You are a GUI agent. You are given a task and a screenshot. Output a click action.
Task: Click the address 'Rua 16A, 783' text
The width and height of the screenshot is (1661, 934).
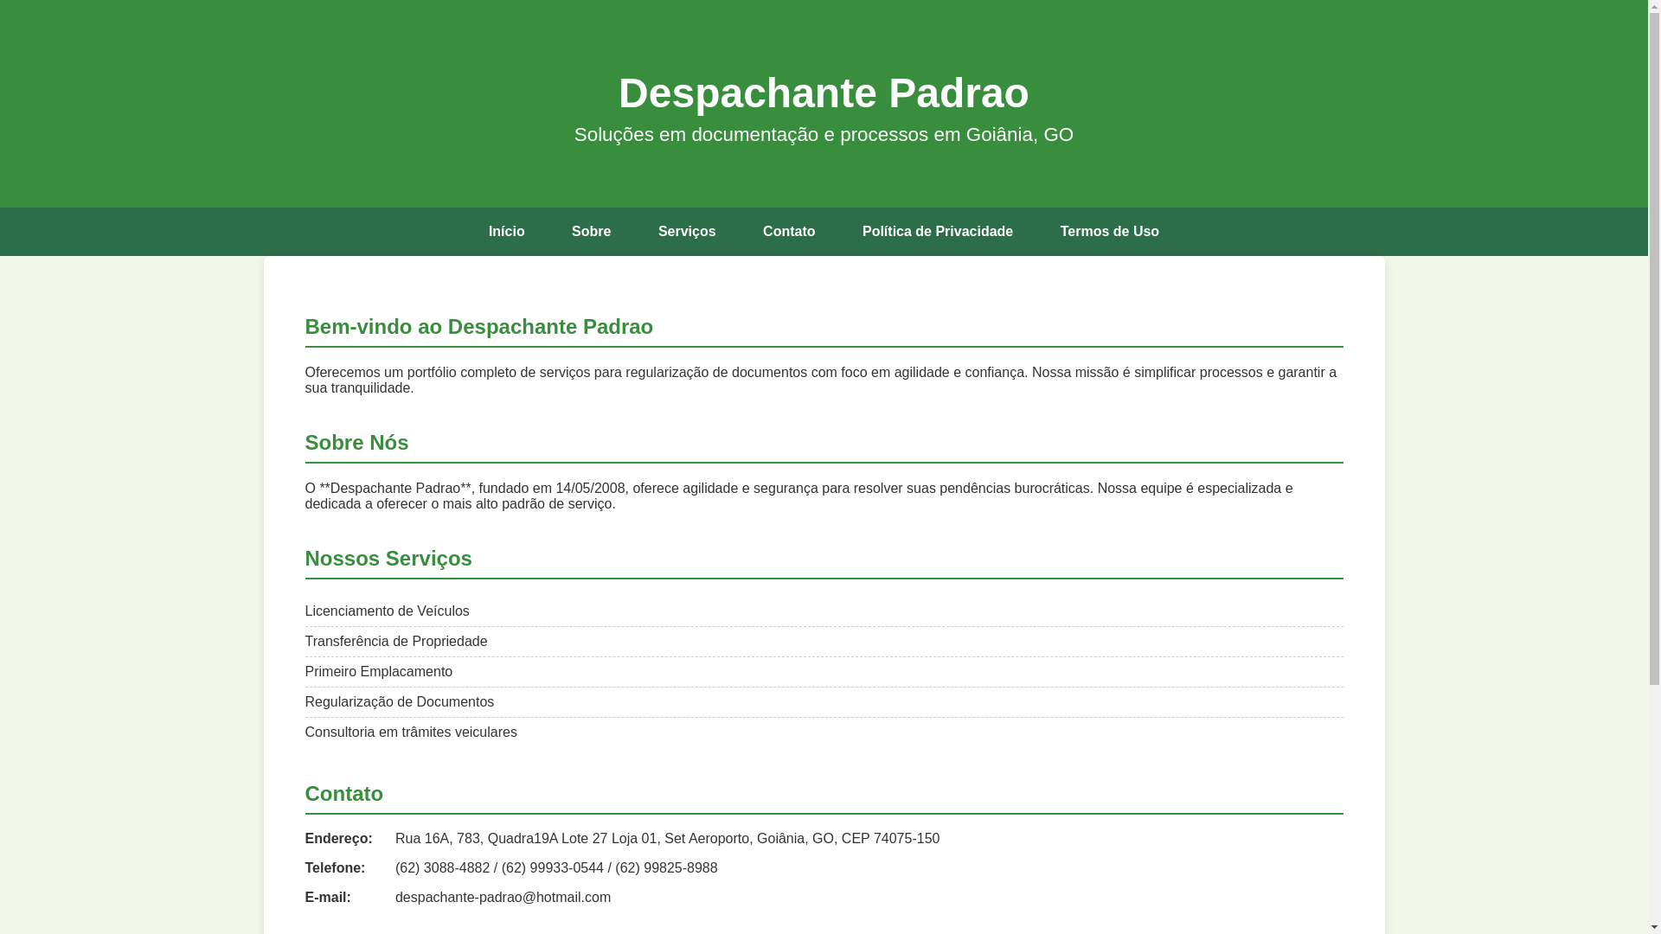coord(667,839)
